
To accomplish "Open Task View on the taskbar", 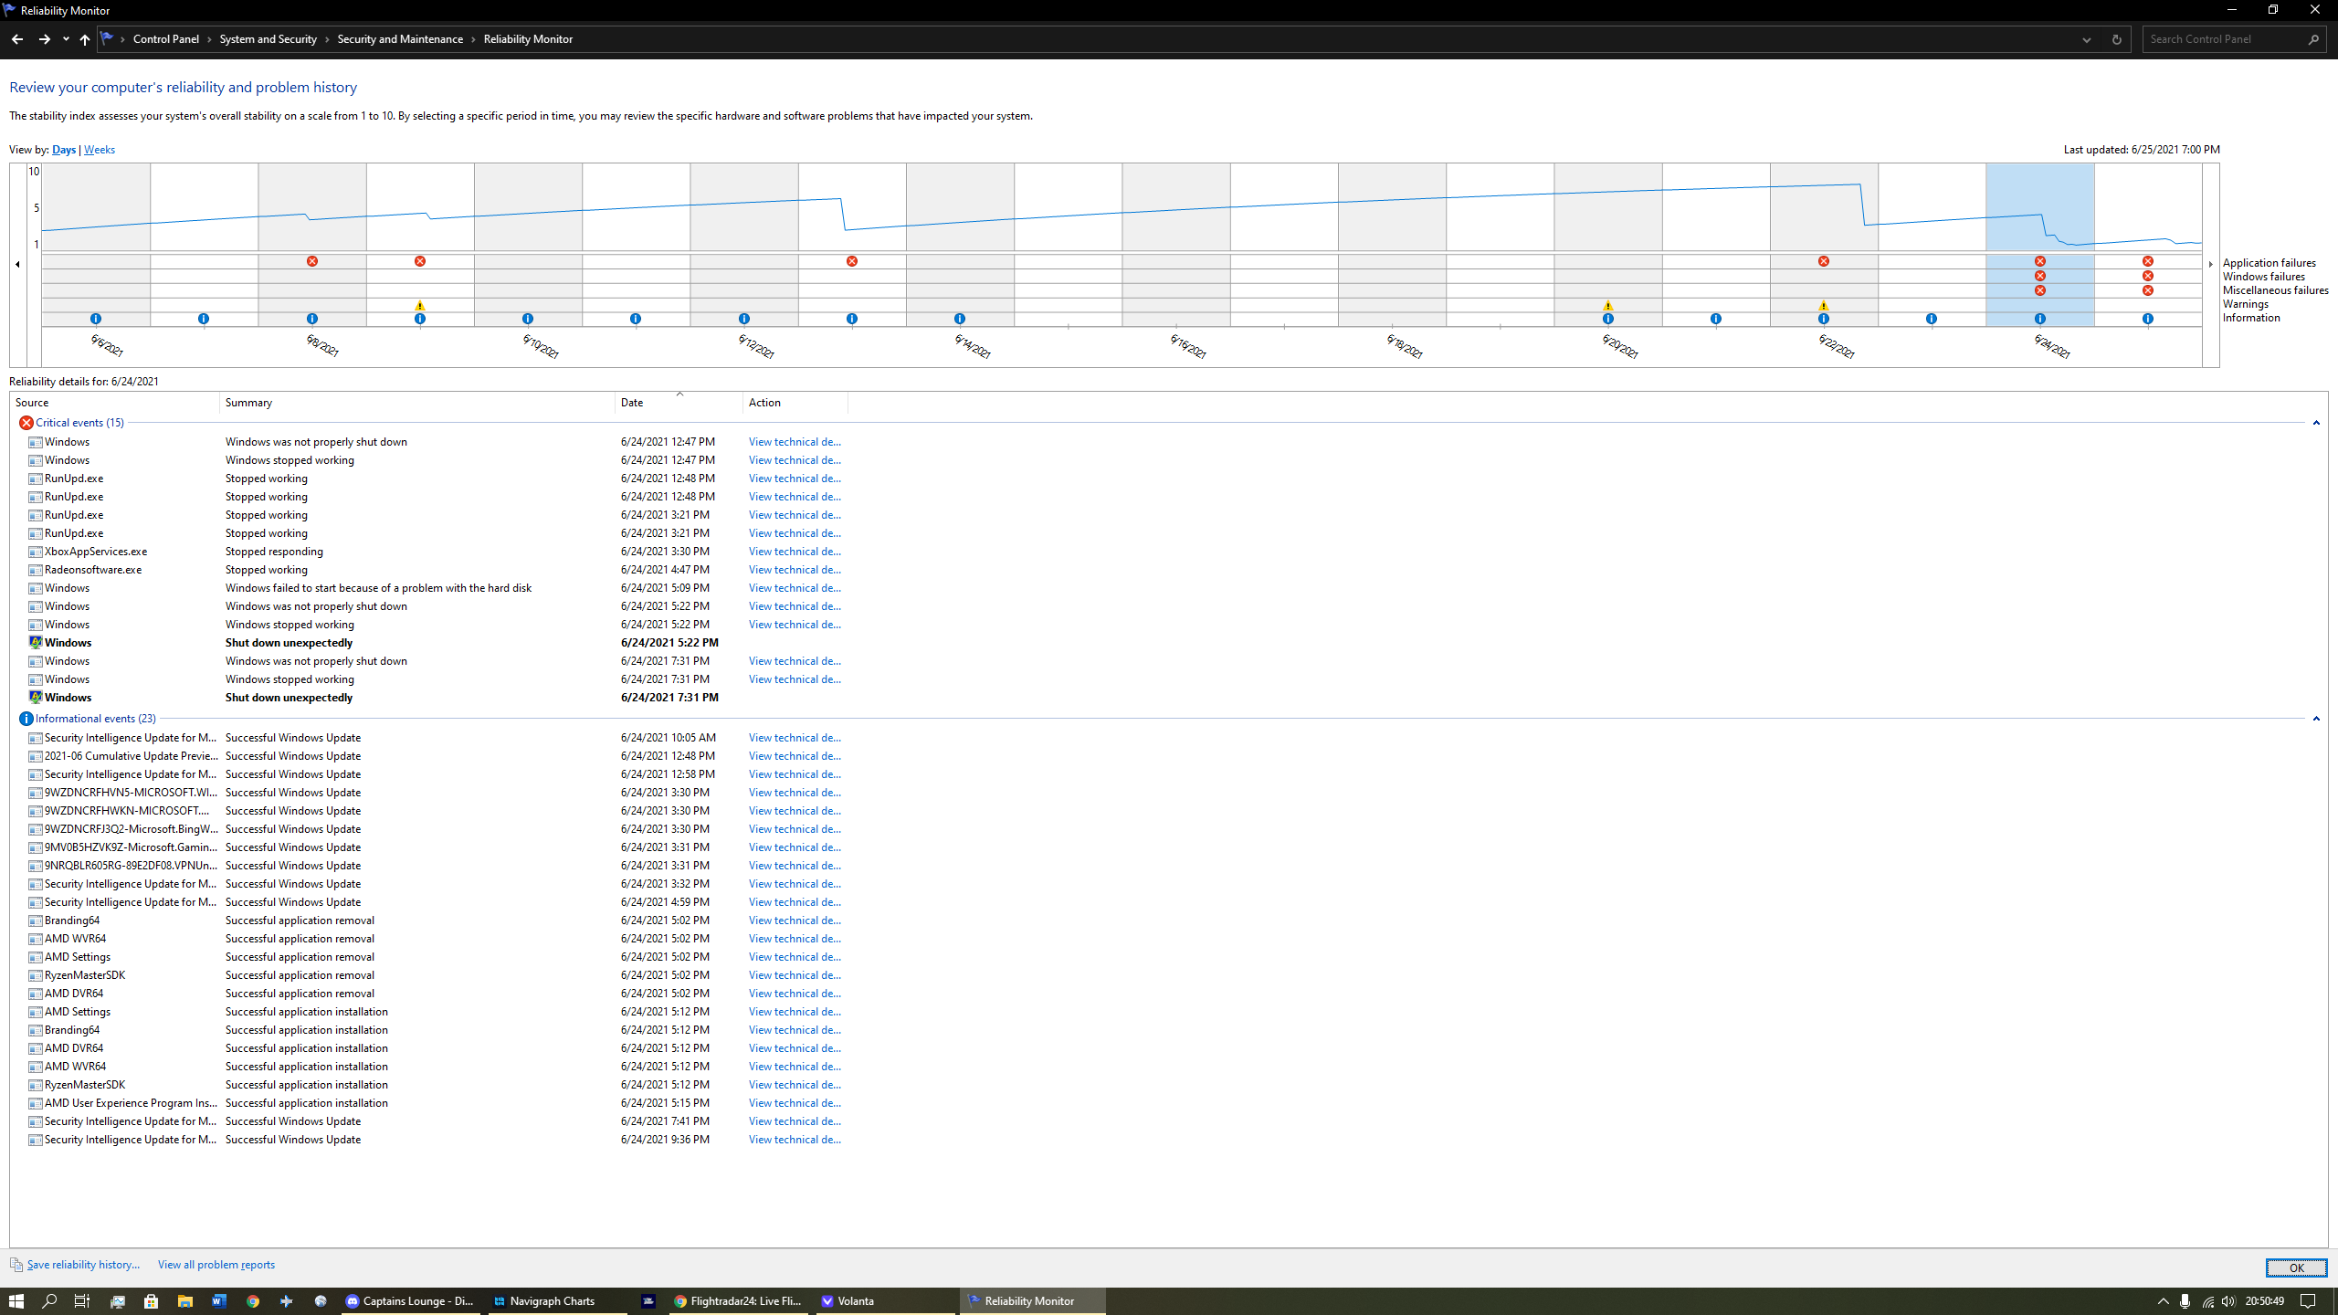I will click(x=82, y=1301).
